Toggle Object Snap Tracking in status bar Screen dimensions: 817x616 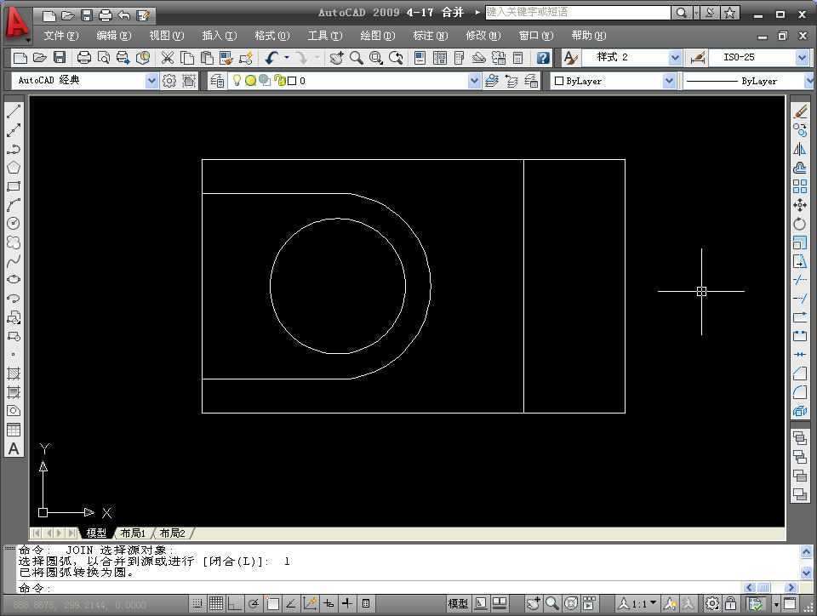coord(291,603)
